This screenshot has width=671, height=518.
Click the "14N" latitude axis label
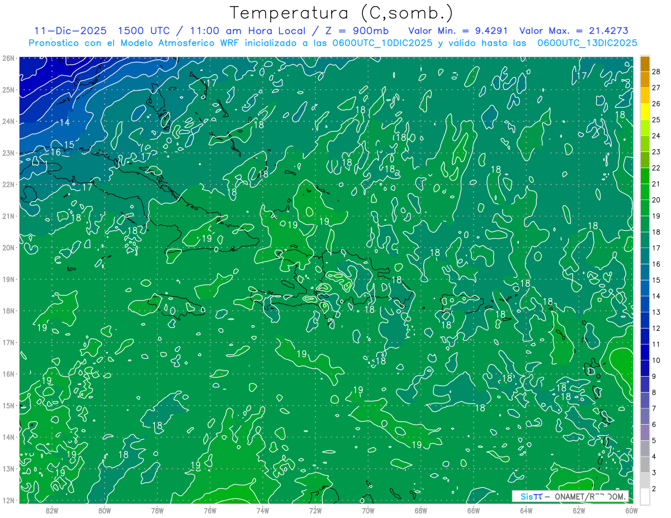coord(8,437)
